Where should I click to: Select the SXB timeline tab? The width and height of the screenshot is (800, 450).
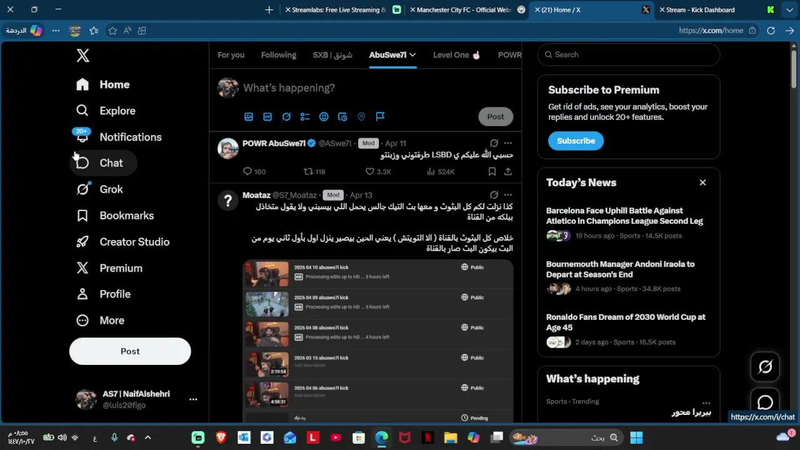coord(332,55)
